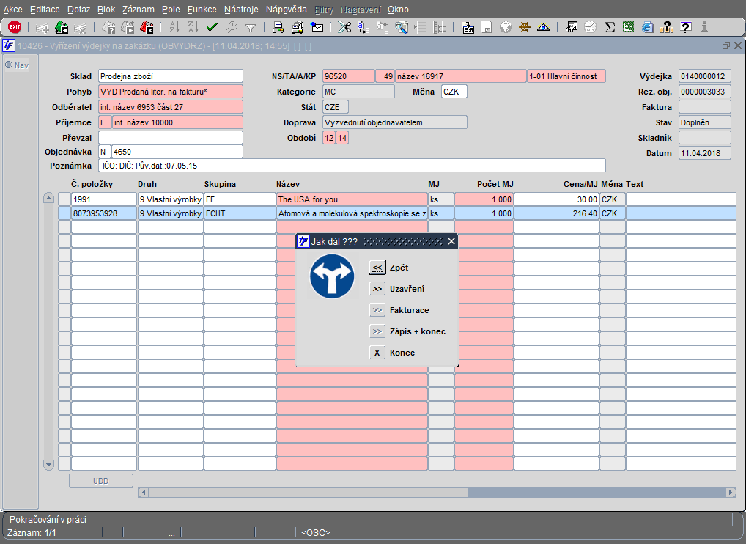Click the question mark with boxes help icon

667,27
